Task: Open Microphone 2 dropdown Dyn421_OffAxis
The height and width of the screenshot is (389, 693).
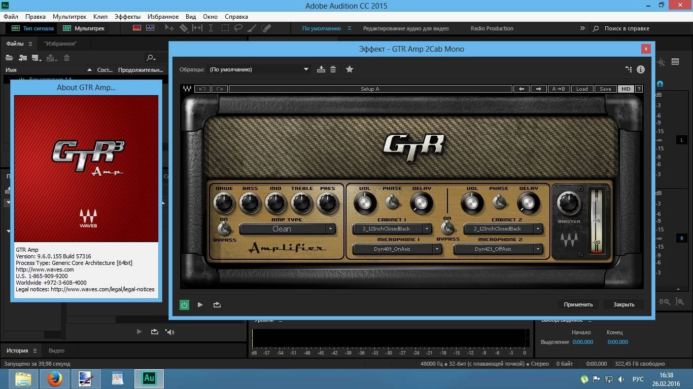Action: tap(498, 249)
